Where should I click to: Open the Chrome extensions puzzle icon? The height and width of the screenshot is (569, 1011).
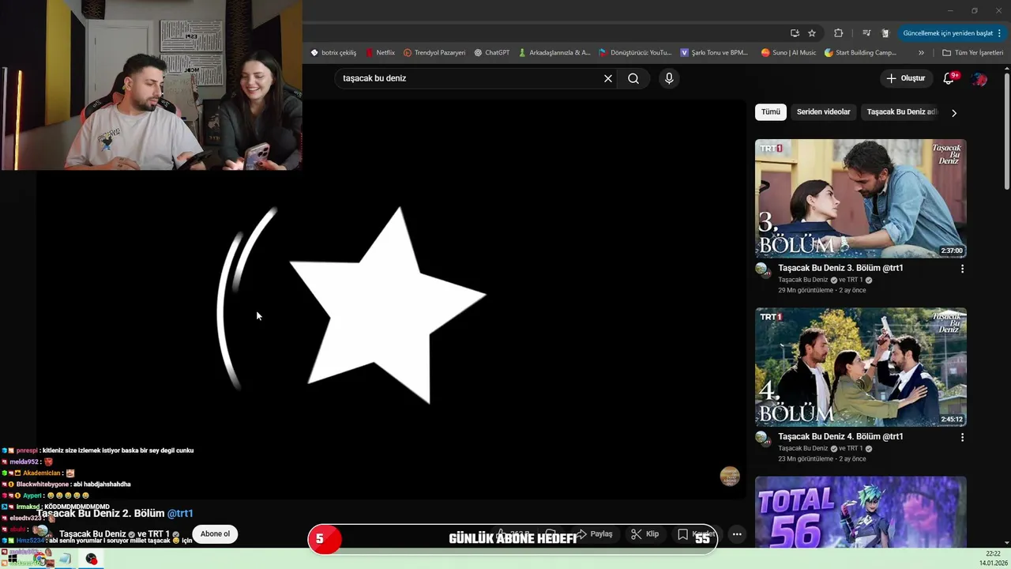coord(839,33)
